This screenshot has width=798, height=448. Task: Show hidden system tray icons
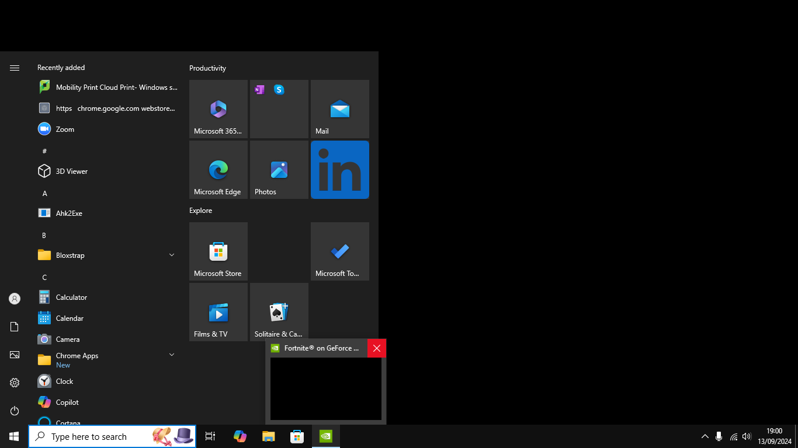[x=705, y=436]
